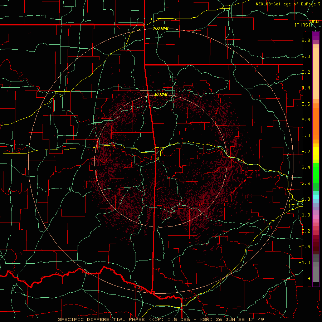Click the 7.4 value on the color scale

tap(306, 88)
